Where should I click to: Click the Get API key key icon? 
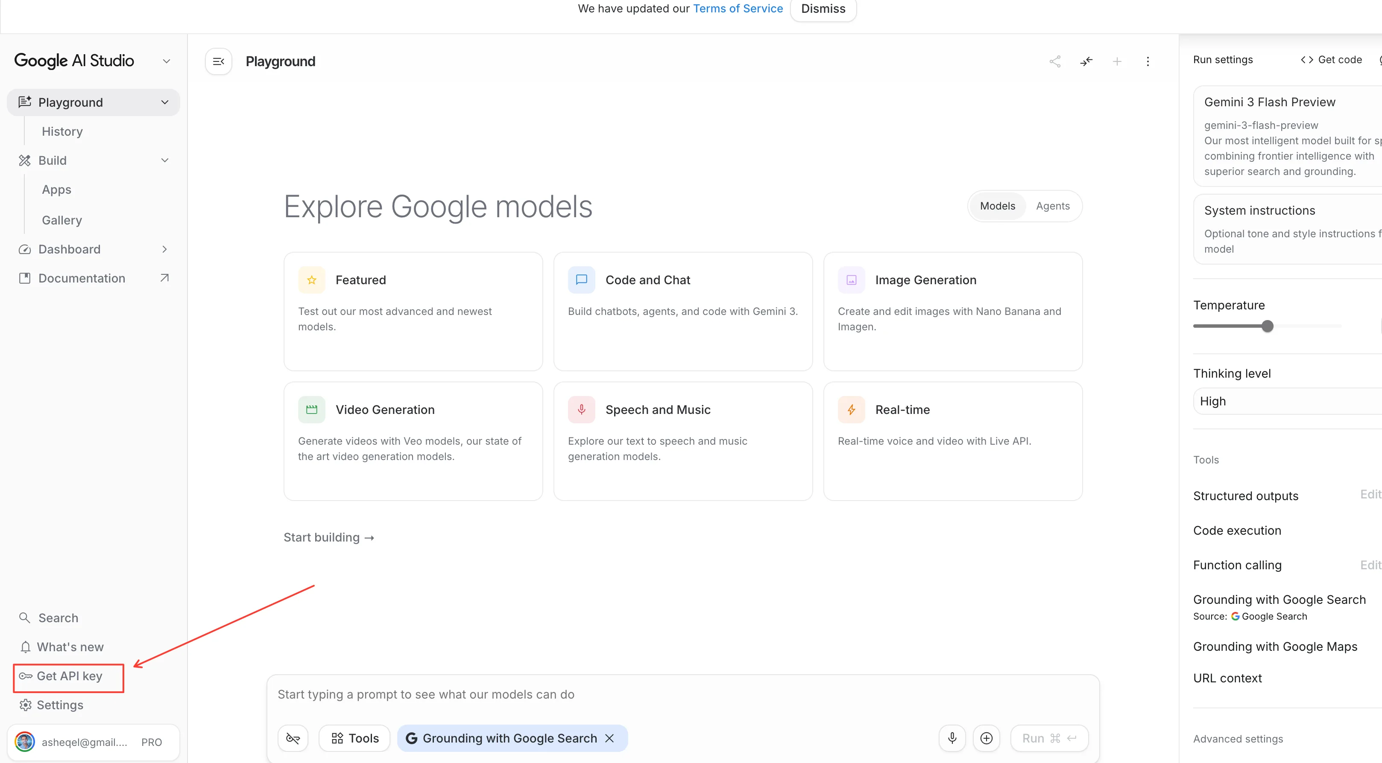coord(25,676)
